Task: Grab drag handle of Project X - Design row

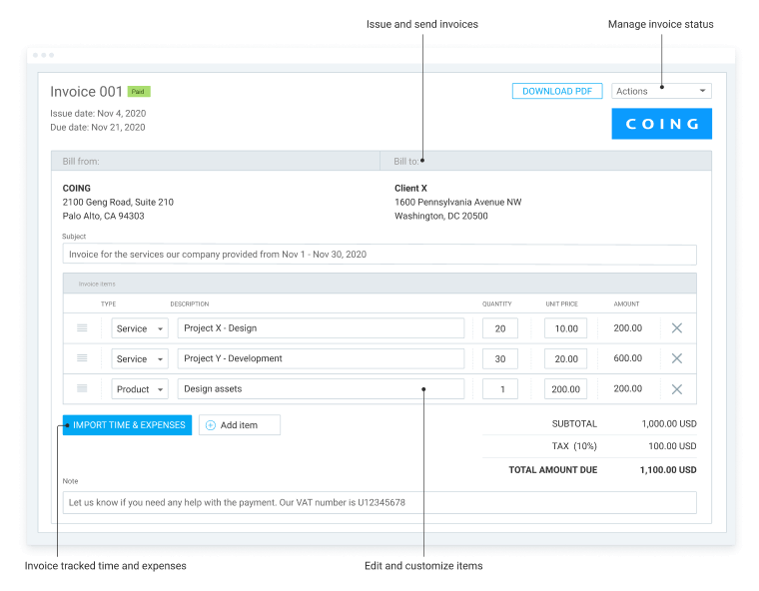Action: (82, 328)
